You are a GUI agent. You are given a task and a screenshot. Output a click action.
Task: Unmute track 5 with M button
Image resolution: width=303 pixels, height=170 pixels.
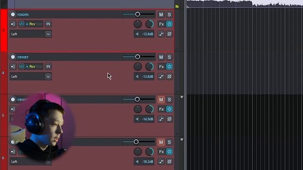[x=161, y=100]
